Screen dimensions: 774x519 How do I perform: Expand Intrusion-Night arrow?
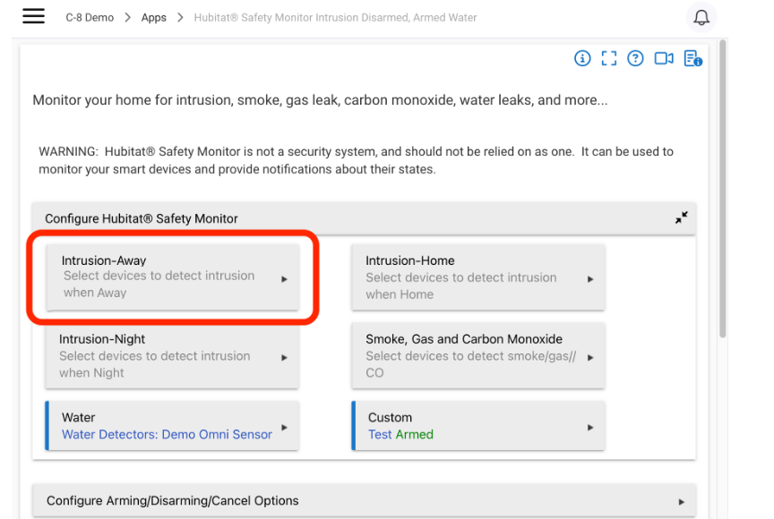pyautogui.click(x=284, y=357)
